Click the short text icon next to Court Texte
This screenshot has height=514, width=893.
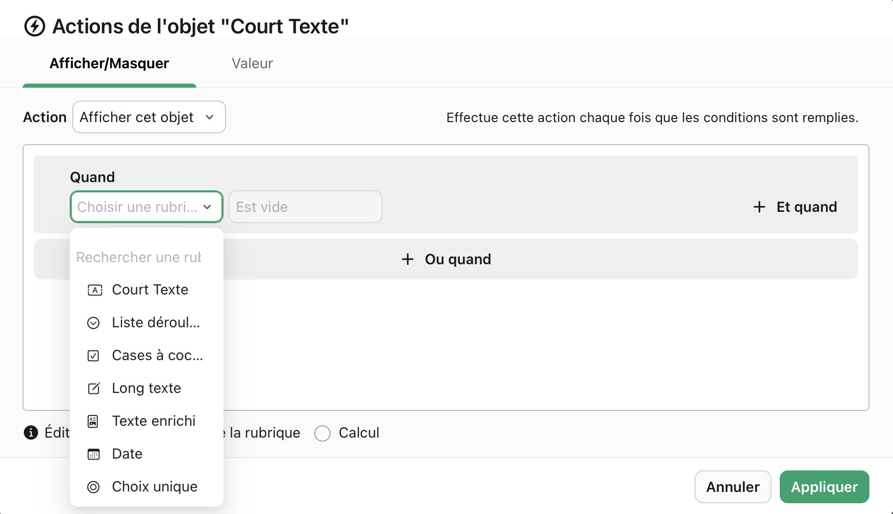pyautogui.click(x=94, y=290)
